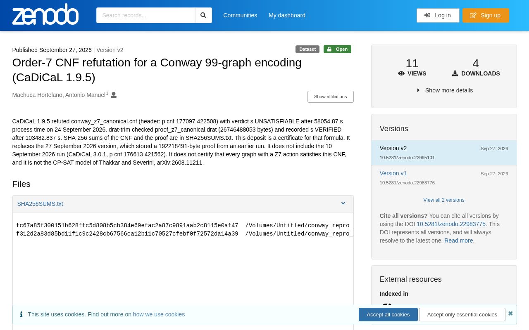This screenshot has width=529, height=330.
Task: Click the Downloads arrow icon
Action: pos(455,73)
